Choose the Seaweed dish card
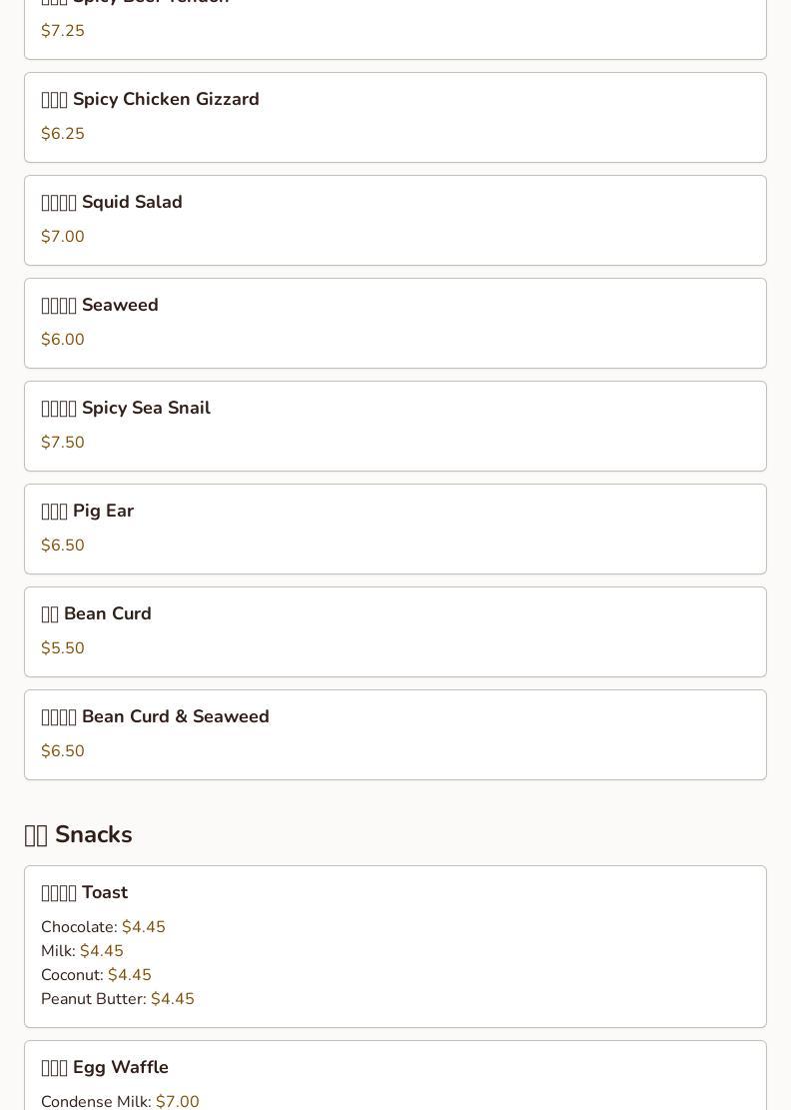Image resolution: width=791 pixels, height=1110 pixels. [x=395, y=323]
